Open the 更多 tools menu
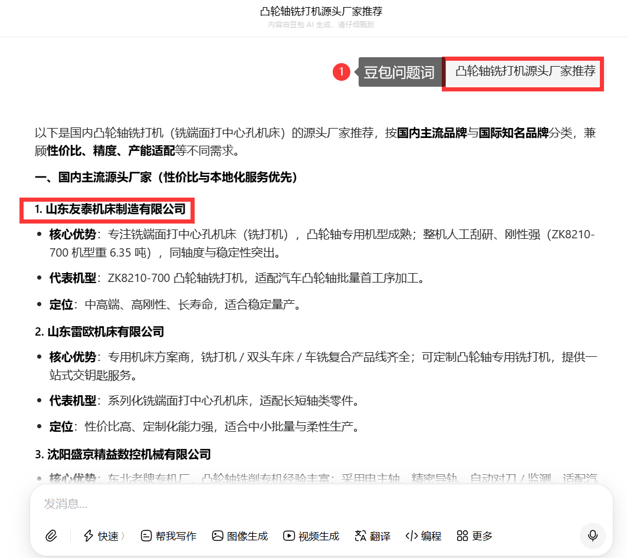The width and height of the screenshot is (627, 558). pyautogui.click(x=474, y=536)
